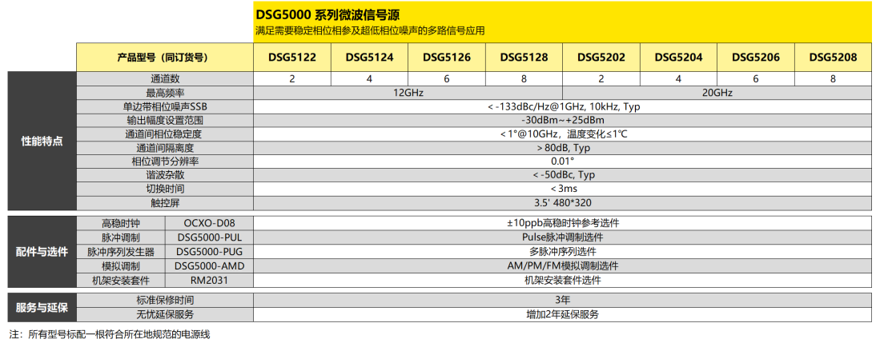Select the '通道间隔离度' row label
Screen dimensions: 880x347
tap(165, 148)
